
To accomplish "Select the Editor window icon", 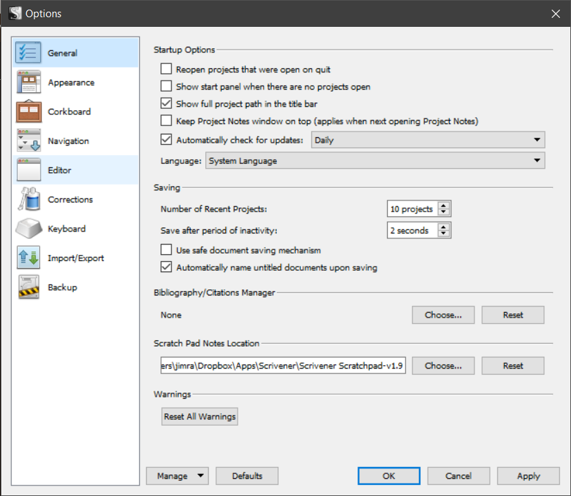I will coord(29,170).
